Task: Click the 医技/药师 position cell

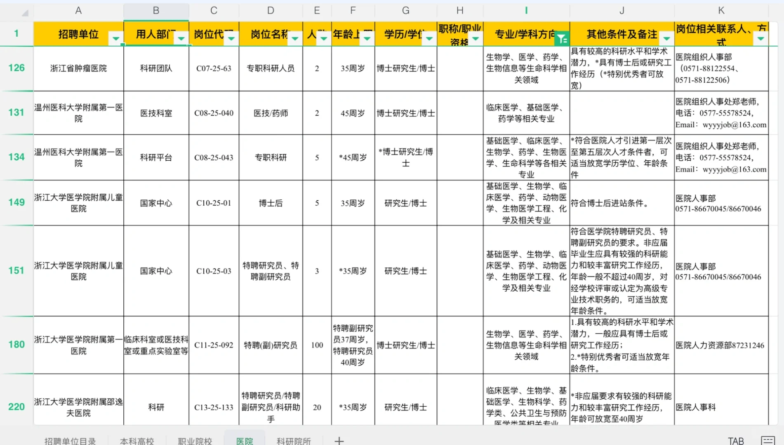Action: (x=271, y=113)
